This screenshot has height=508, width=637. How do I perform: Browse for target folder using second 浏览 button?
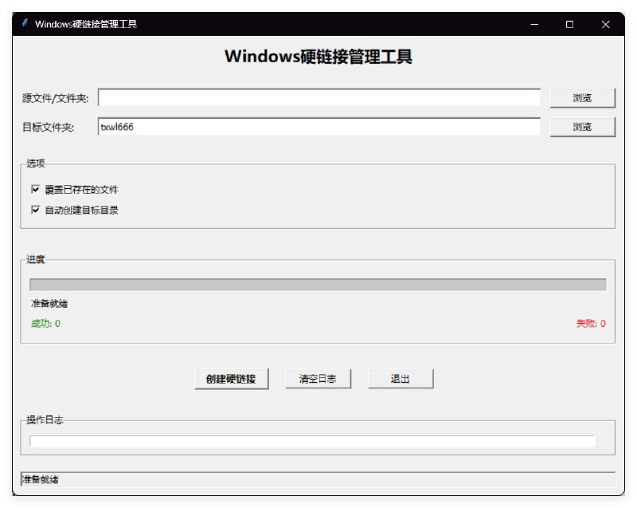coord(582,127)
